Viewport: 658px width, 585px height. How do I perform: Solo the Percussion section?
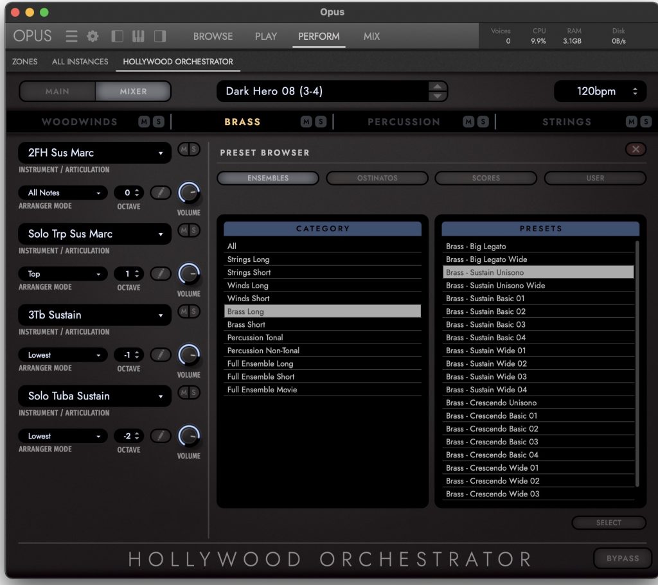pyautogui.click(x=483, y=121)
